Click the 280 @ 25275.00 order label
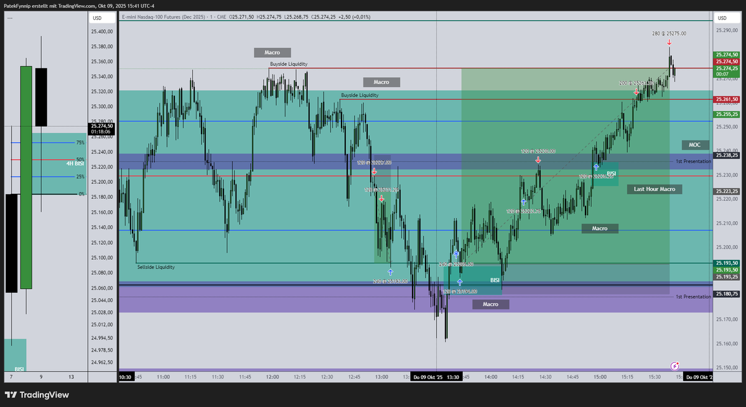The height and width of the screenshot is (407, 746). (669, 34)
